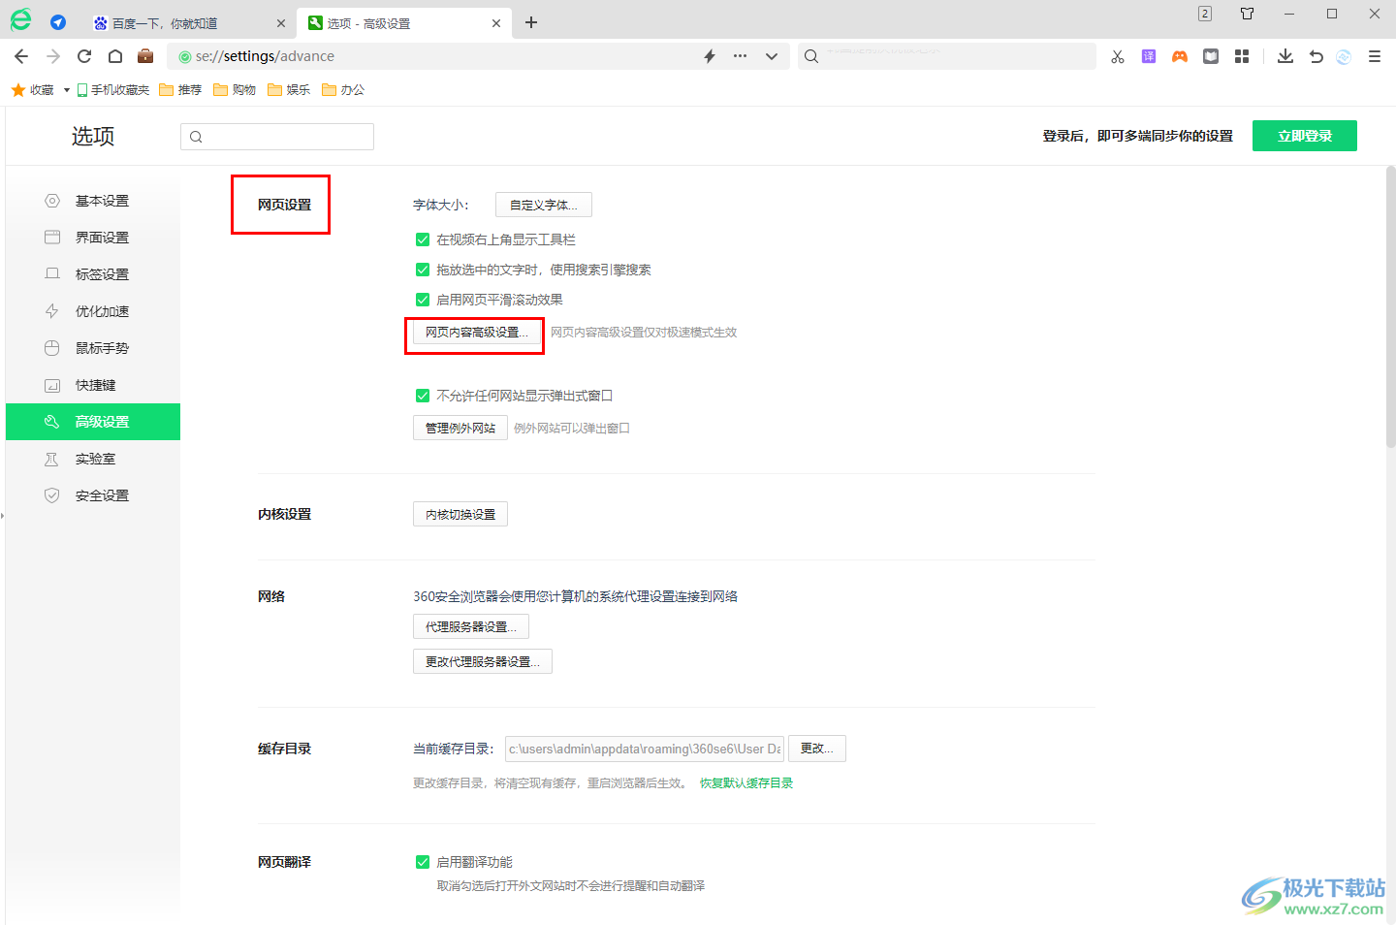Select 安全设置 in sidebar
Screen dimensions: 1396x925
(93, 495)
